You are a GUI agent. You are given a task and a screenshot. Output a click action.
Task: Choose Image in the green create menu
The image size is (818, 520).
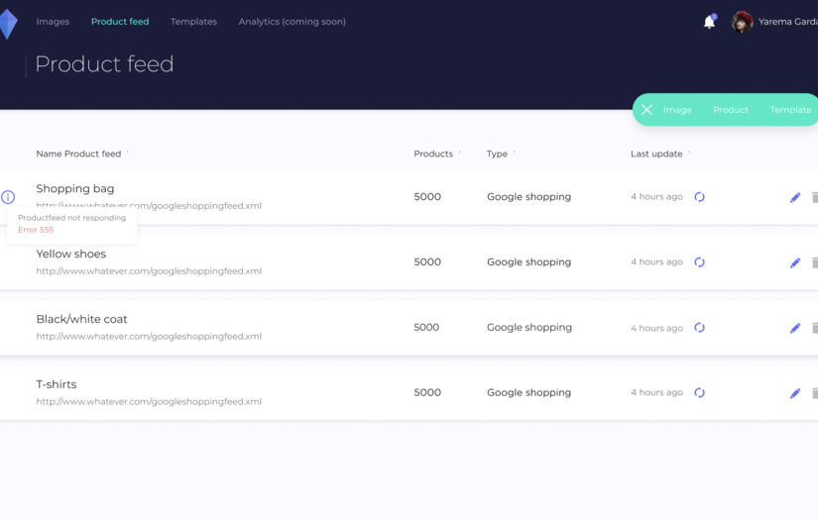[677, 110]
